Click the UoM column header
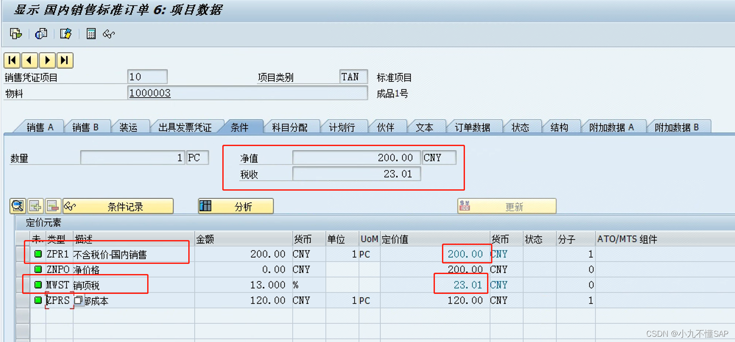The width and height of the screenshot is (735, 342). pos(369,239)
